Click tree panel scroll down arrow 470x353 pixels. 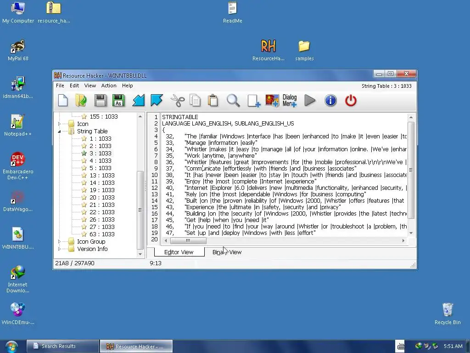click(140, 254)
